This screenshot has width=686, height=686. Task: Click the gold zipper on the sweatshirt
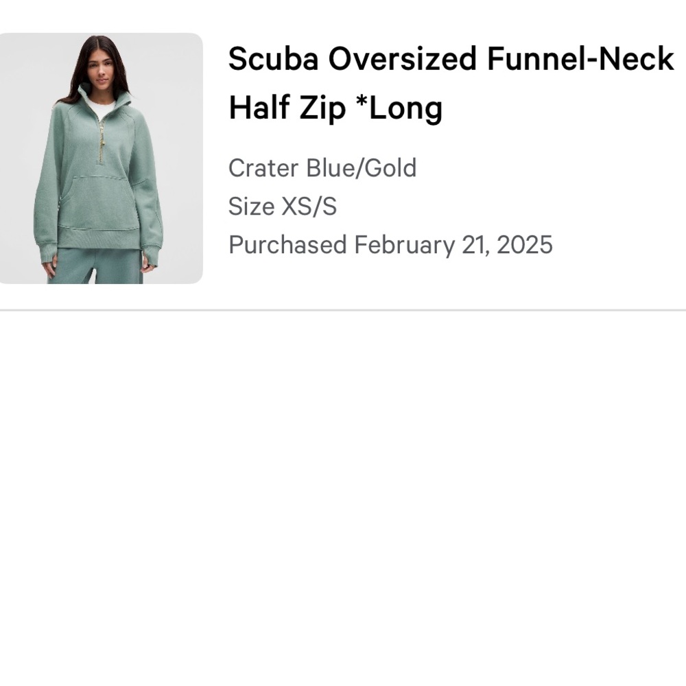[x=102, y=141]
